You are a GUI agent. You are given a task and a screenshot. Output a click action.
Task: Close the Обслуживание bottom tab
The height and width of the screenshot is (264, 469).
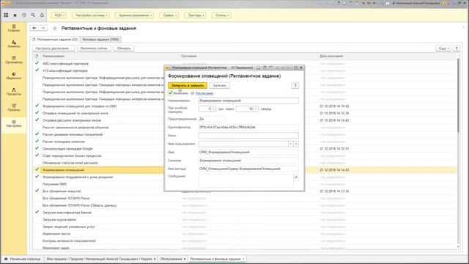point(185,259)
